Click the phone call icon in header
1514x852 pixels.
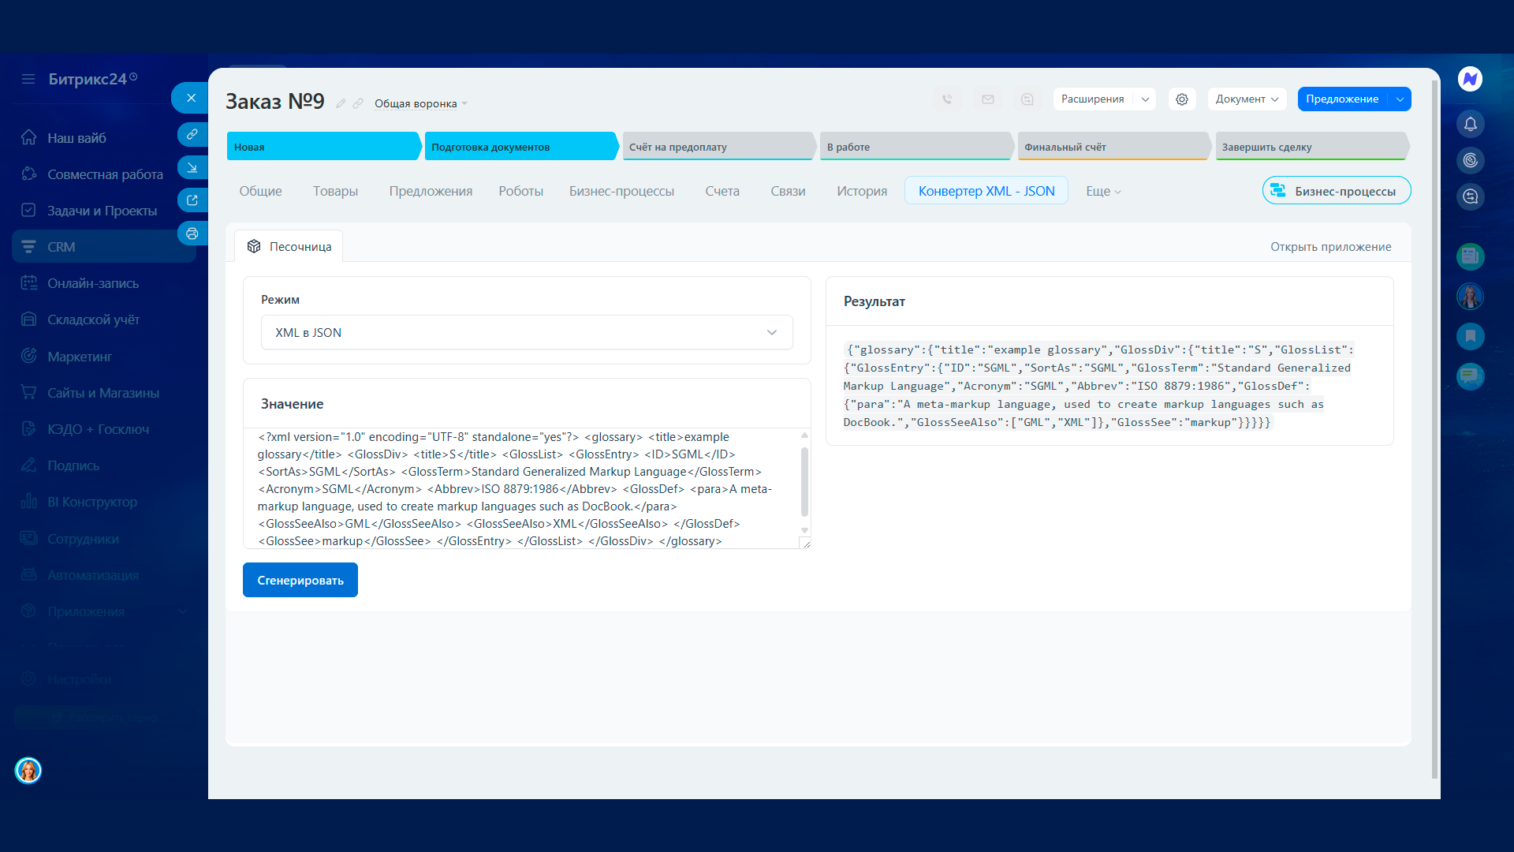pos(947,99)
